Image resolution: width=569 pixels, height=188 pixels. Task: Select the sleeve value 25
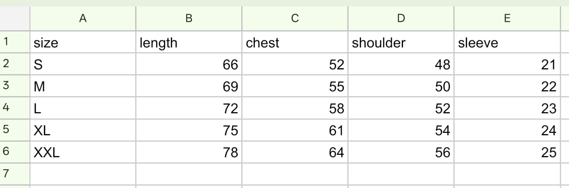click(507, 152)
